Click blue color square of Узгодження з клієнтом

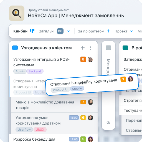(15, 48)
